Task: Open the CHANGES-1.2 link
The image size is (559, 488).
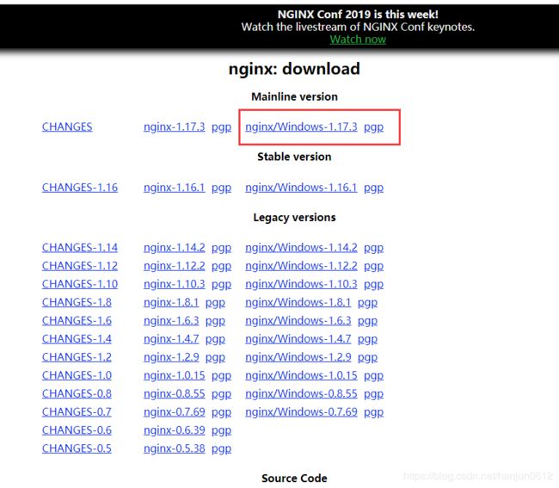Action: pos(77,356)
